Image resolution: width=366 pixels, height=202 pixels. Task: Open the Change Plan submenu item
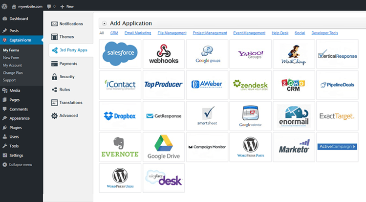(x=13, y=73)
